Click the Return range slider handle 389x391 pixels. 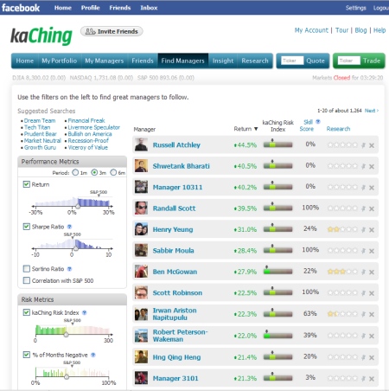tap(78, 206)
